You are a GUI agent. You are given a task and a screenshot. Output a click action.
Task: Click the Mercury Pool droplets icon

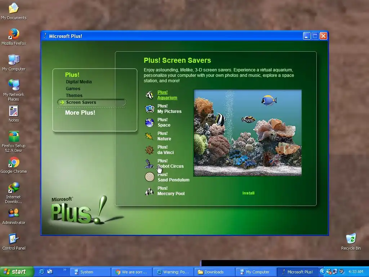[149, 191]
